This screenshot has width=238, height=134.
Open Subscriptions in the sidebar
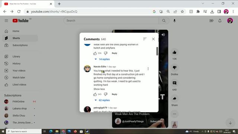pos(20,45)
